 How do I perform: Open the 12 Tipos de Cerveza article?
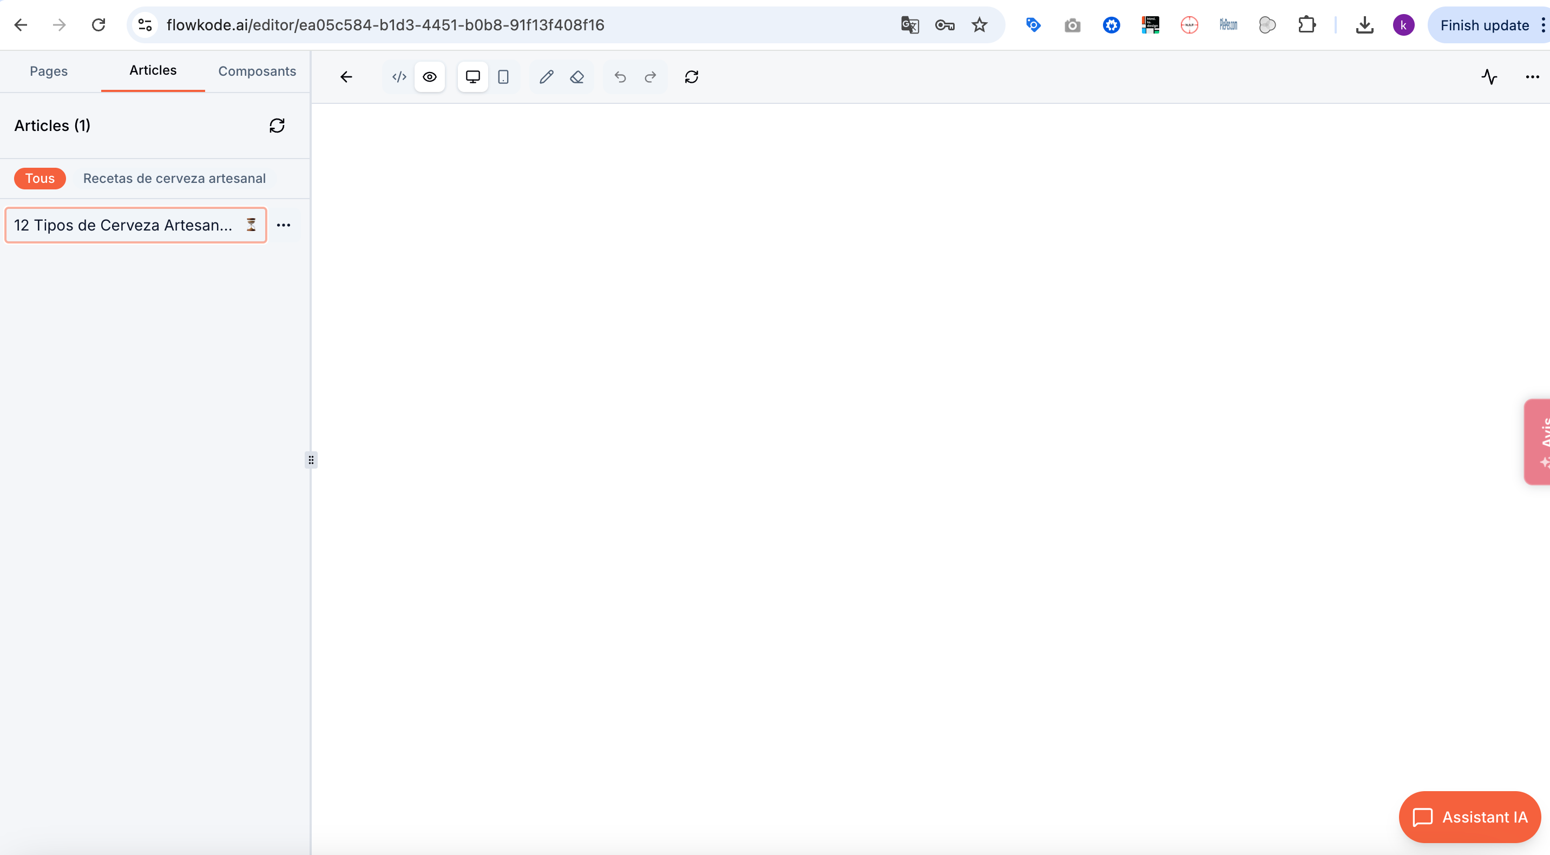click(135, 225)
